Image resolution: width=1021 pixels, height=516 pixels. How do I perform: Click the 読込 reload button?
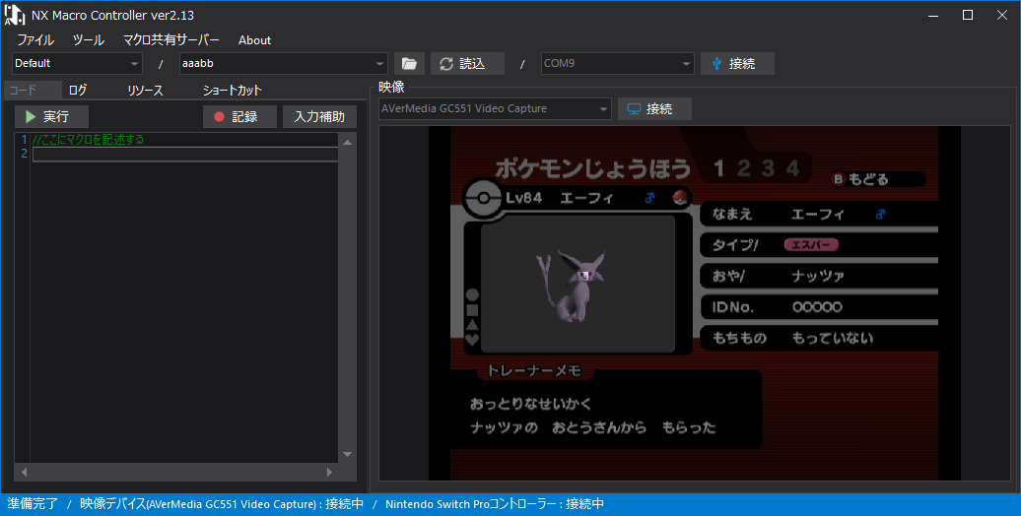[467, 64]
